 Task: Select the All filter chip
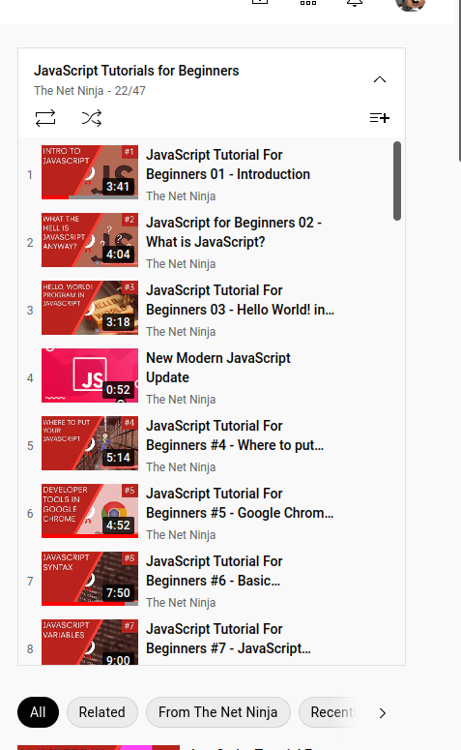pyautogui.click(x=39, y=712)
